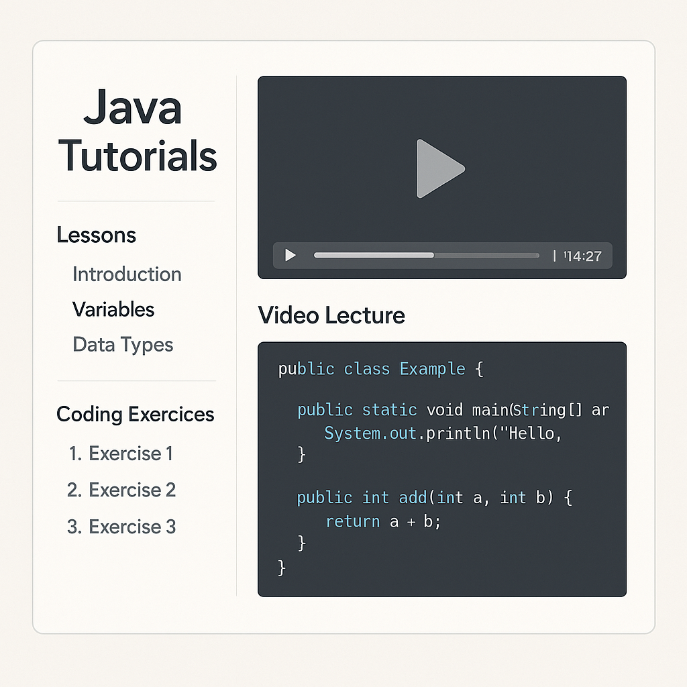Click the Video Lecture heading
The width and height of the screenshot is (687, 687).
(x=331, y=315)
